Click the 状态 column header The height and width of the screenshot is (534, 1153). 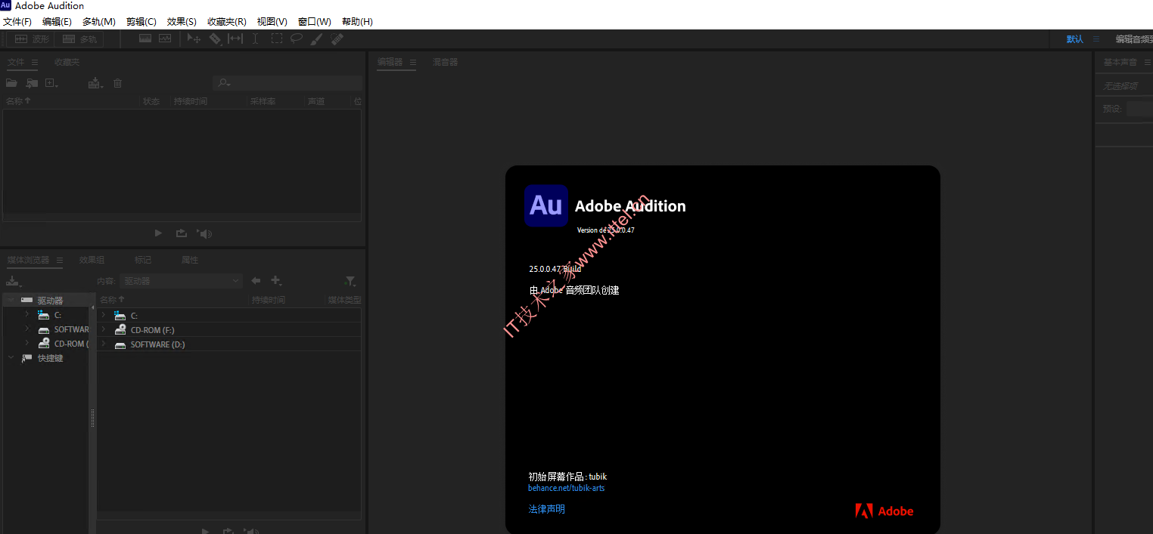(151, 101)
